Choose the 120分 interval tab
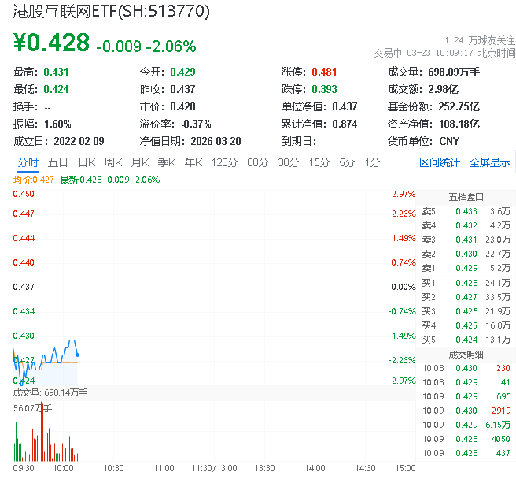Screen dimensions: 516x483 pos(224,162)
